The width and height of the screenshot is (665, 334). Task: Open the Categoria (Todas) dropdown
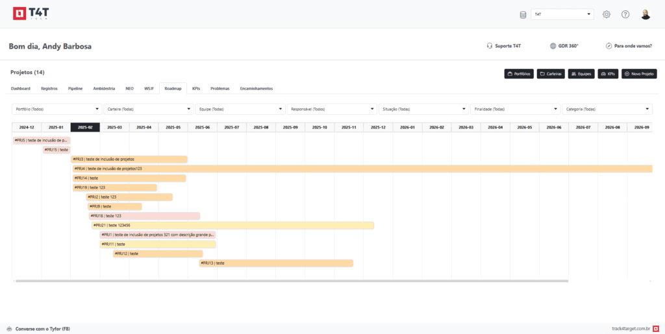coord(607,110)
